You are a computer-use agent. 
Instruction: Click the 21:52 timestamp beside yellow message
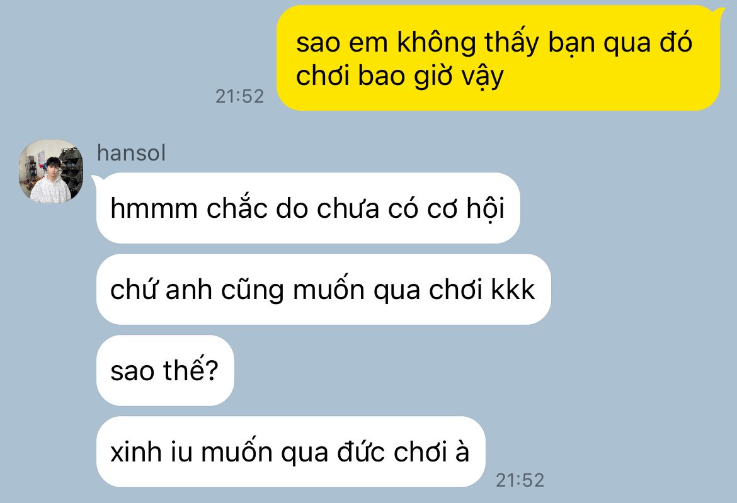tap(240, 96)
